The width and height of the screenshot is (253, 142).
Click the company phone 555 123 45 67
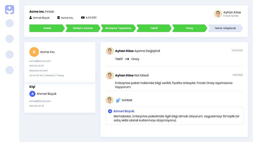click(x=37, y=66)
